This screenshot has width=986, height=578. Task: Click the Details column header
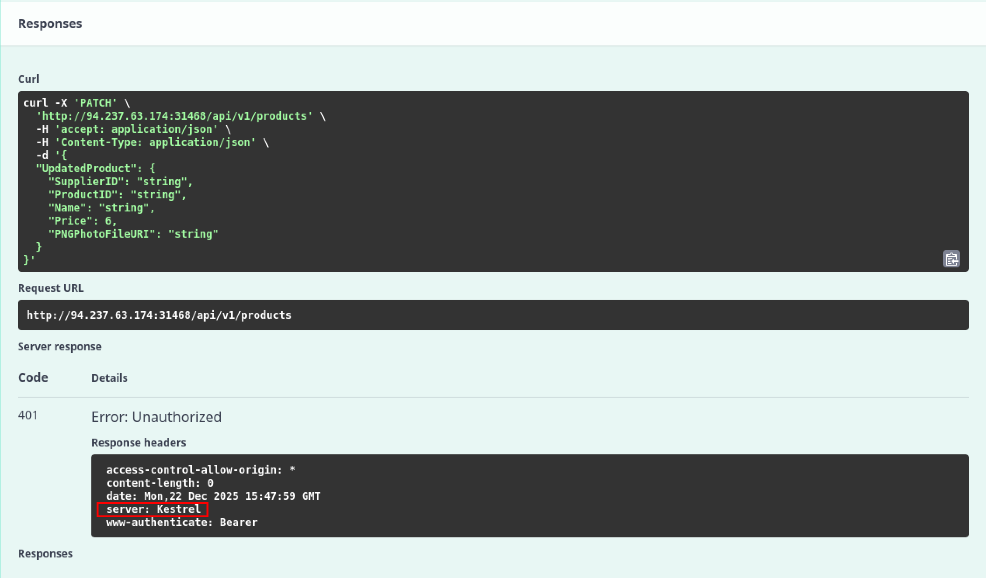click(x=109, y=378)
